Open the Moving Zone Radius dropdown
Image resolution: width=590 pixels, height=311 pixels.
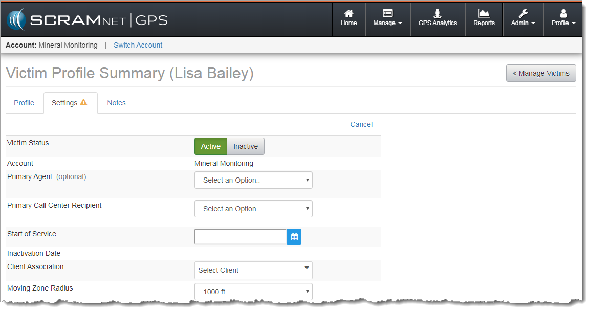pos(253,292)
